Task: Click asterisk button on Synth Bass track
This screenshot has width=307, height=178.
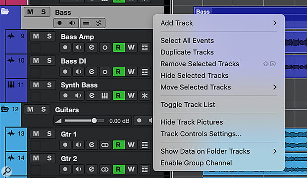Action: (x=145, y=95)
